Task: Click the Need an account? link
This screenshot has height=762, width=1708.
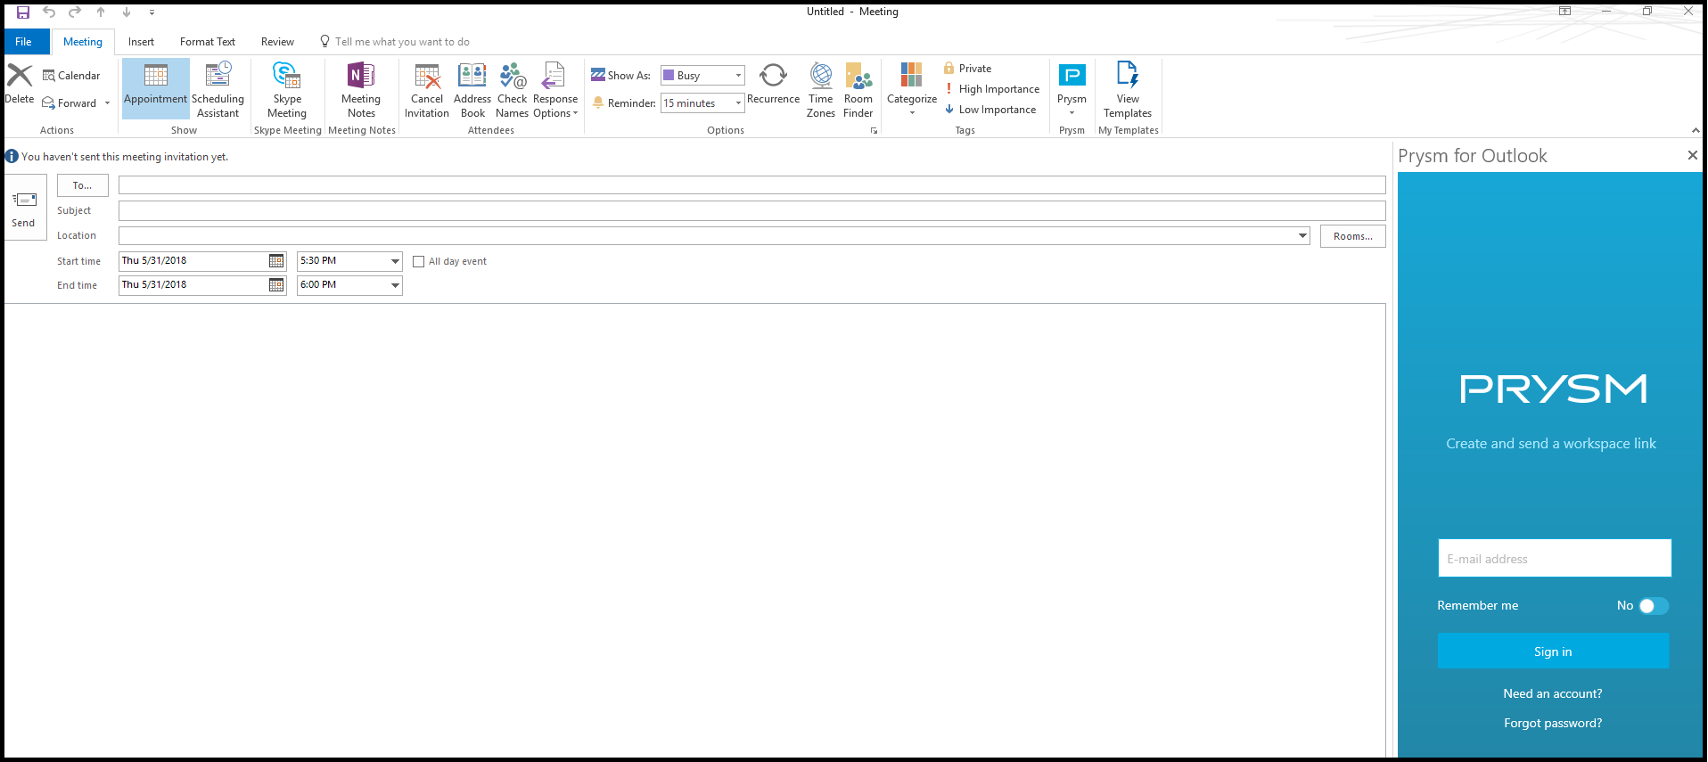Action: [1553, 694]
